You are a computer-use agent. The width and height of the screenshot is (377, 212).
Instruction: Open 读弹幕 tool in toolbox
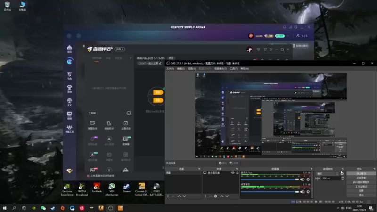pos(126,141)
